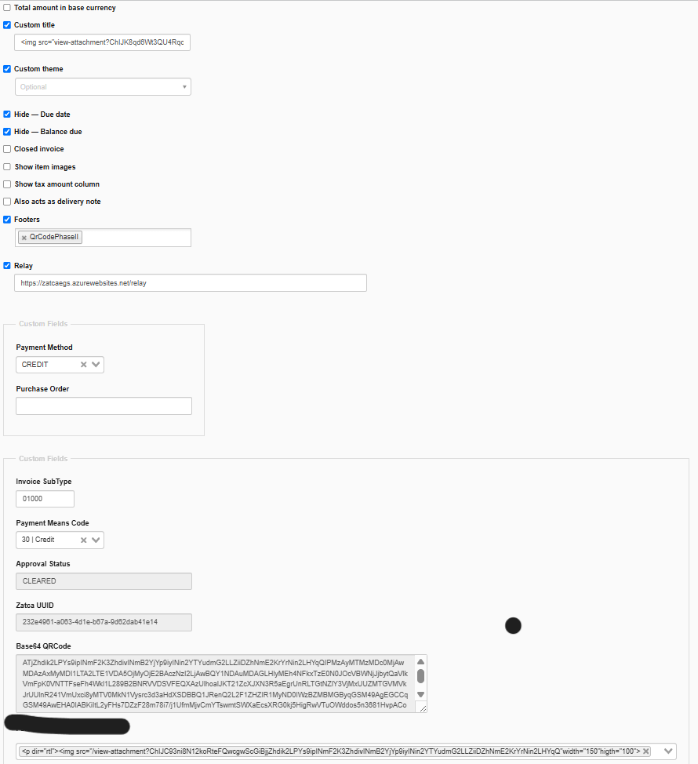Image resolution: width=698 pixels, height=764 pixels.
Task: Click the Base64 QRCode scrollbar thumb
Action: (421, 676)
